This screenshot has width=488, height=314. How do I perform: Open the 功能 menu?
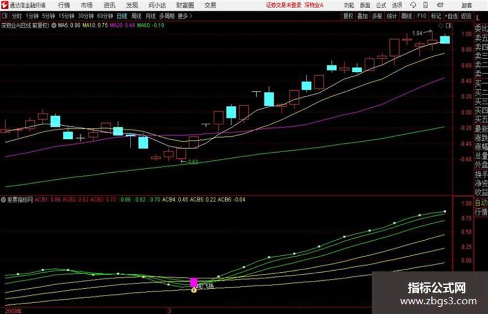pyautogui.click(x=349, y=5)
